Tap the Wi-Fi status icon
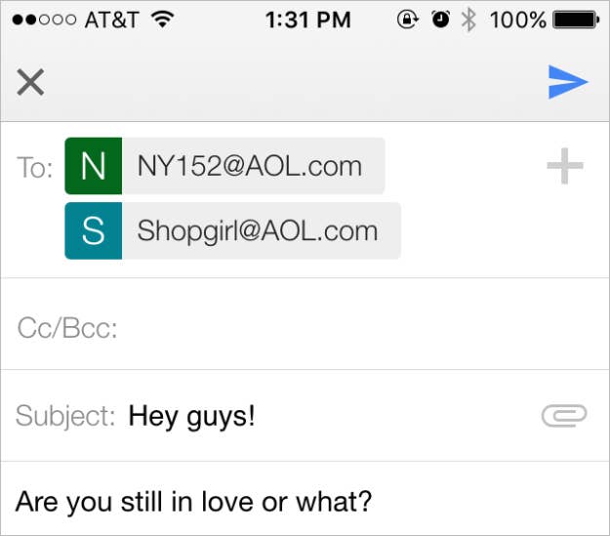 (163, 20)
